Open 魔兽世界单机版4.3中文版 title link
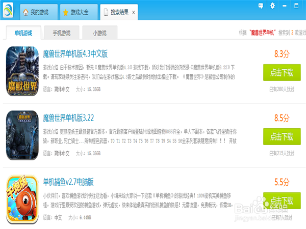The width and height of the screenshot is (306, 229). pyautogui.click(x=75, y=54)
